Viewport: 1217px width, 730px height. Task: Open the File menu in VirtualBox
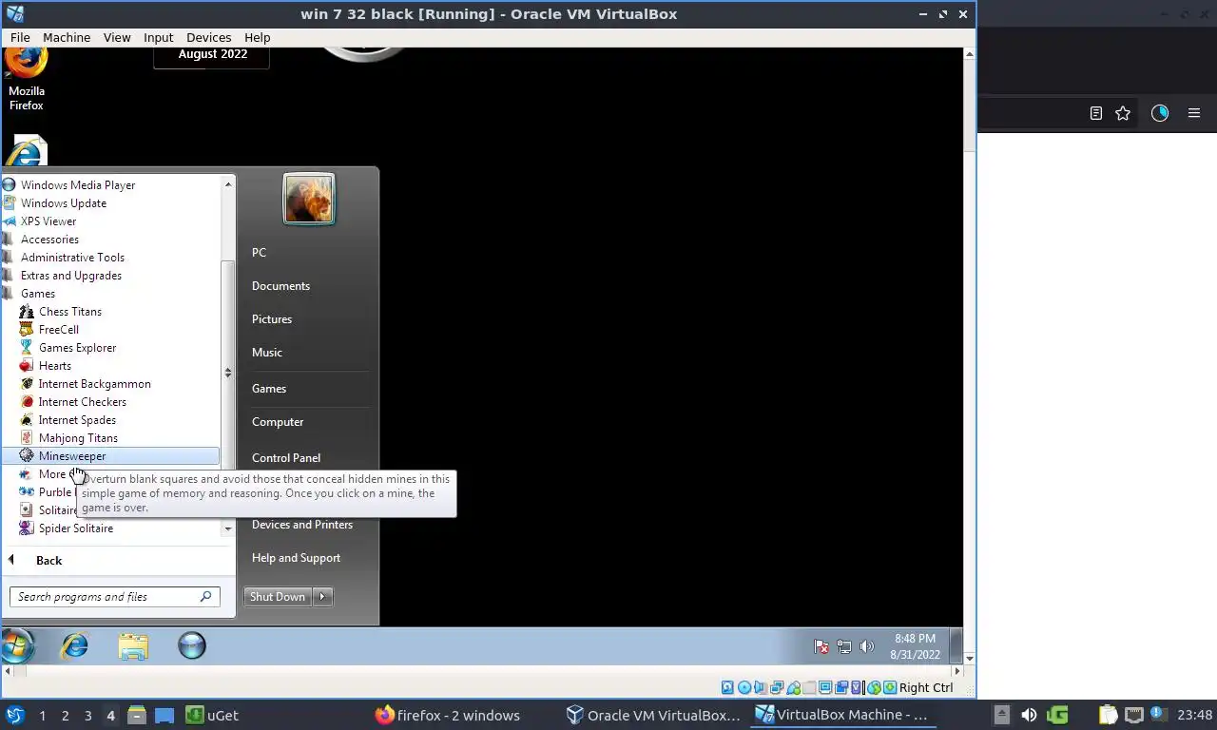20,37
